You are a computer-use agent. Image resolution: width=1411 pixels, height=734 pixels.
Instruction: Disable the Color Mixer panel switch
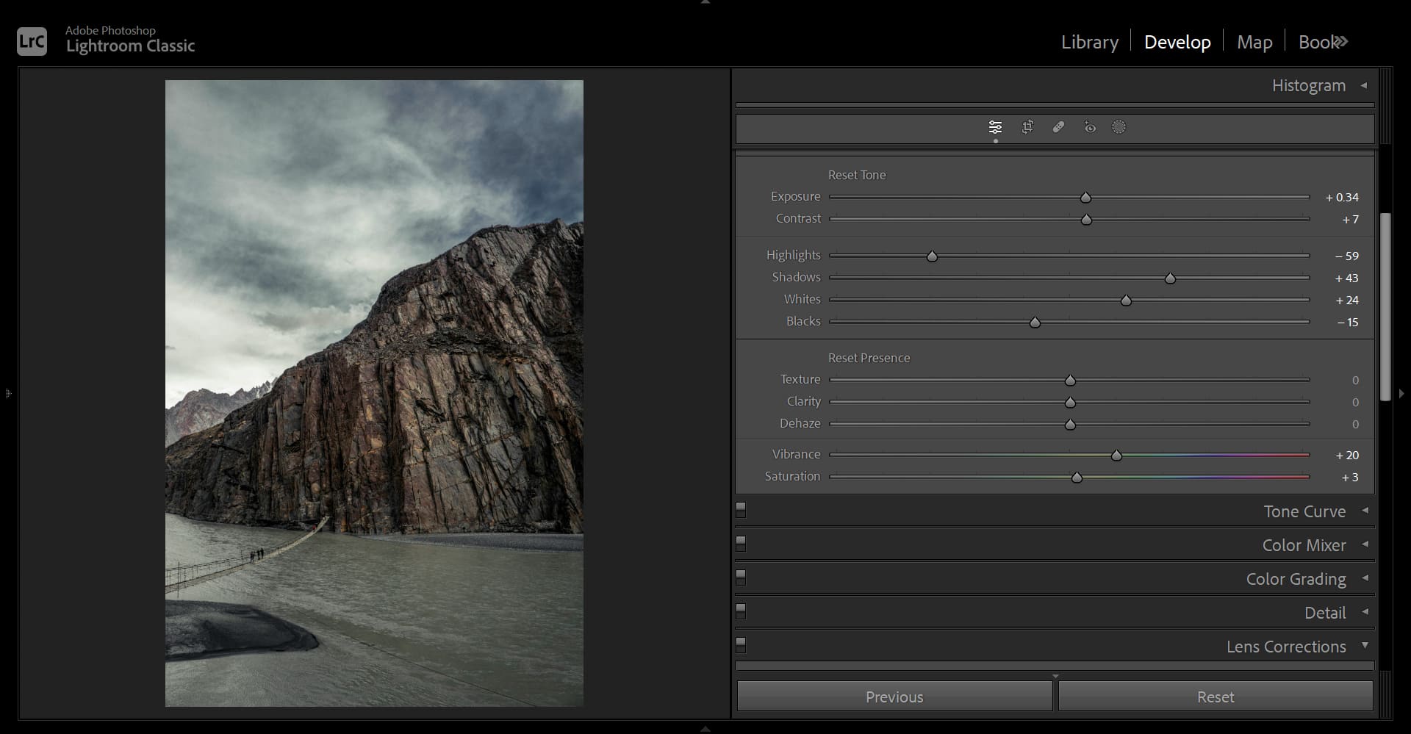[741, 544]
